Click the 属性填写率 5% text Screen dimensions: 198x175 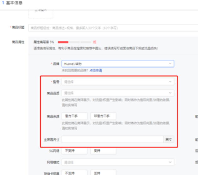click(x=44, y=42)
